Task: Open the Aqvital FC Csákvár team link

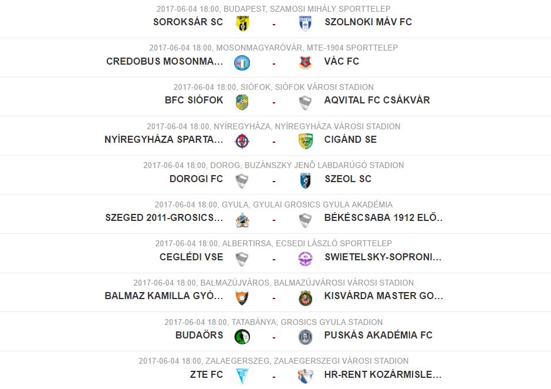Action: 377,100
